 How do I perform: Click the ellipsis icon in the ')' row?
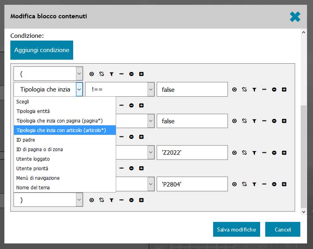coord(121,200)
